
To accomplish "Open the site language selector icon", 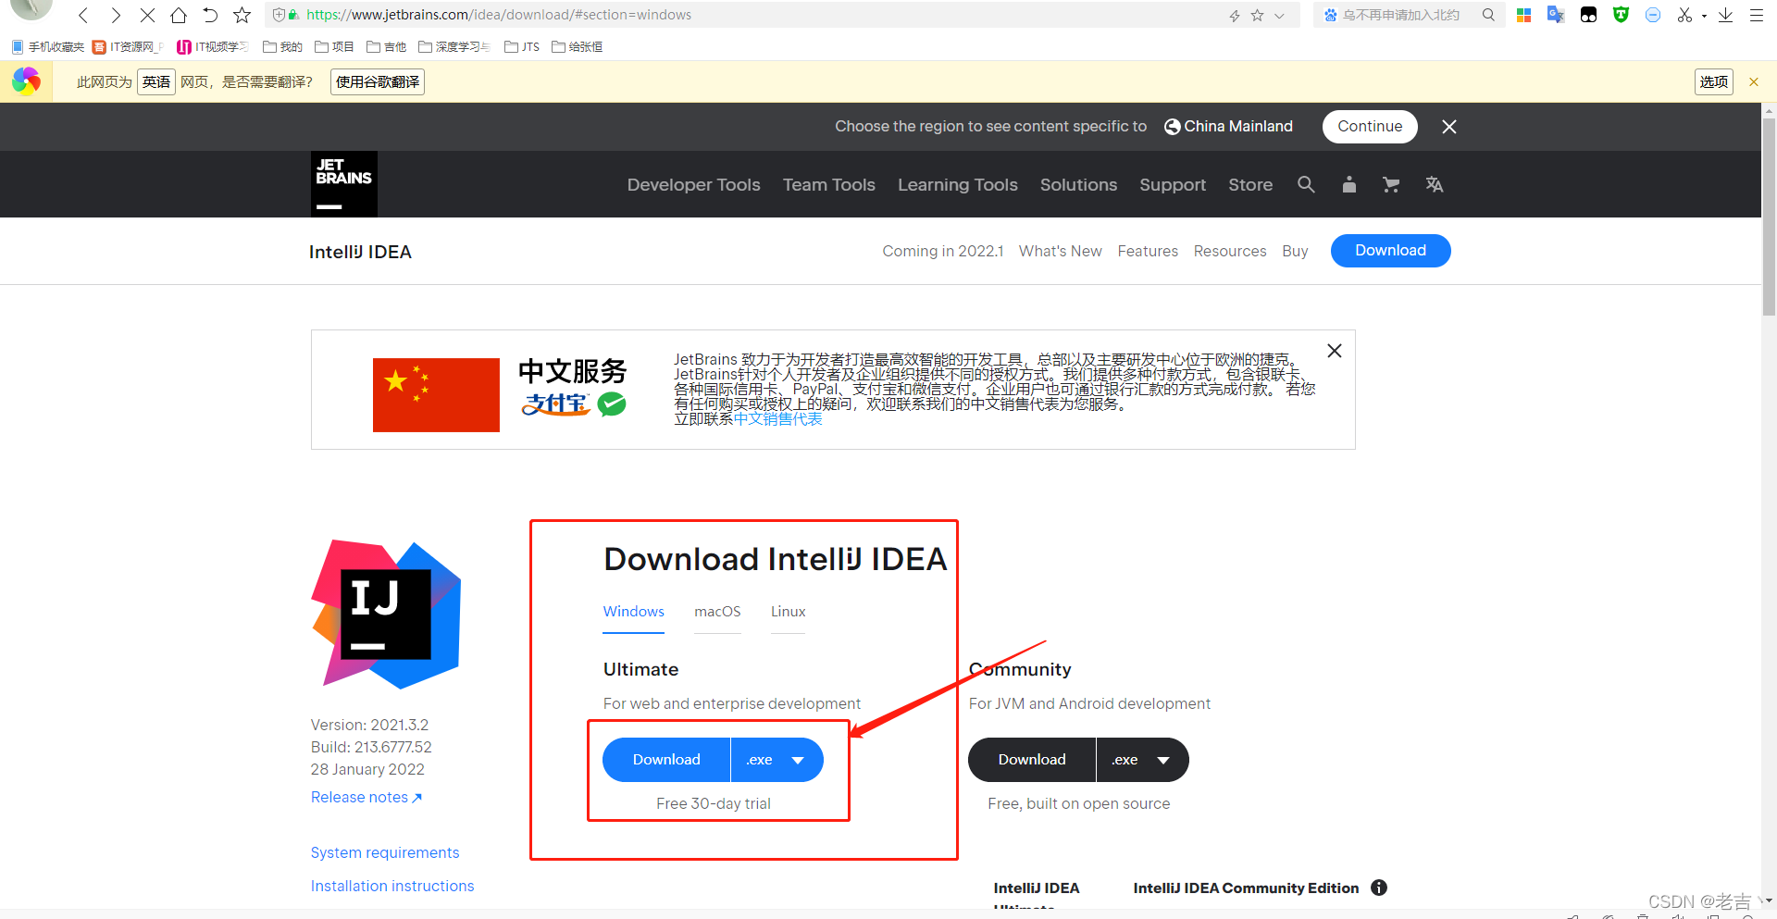I will (x=1435, y=184).
